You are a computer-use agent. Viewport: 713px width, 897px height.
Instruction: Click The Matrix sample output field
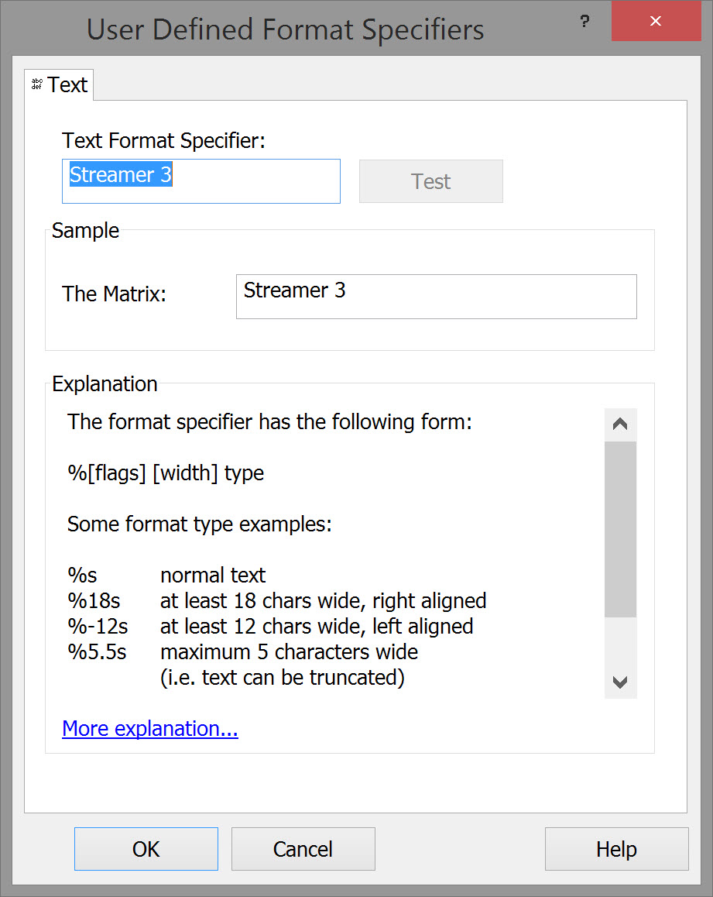436,297
